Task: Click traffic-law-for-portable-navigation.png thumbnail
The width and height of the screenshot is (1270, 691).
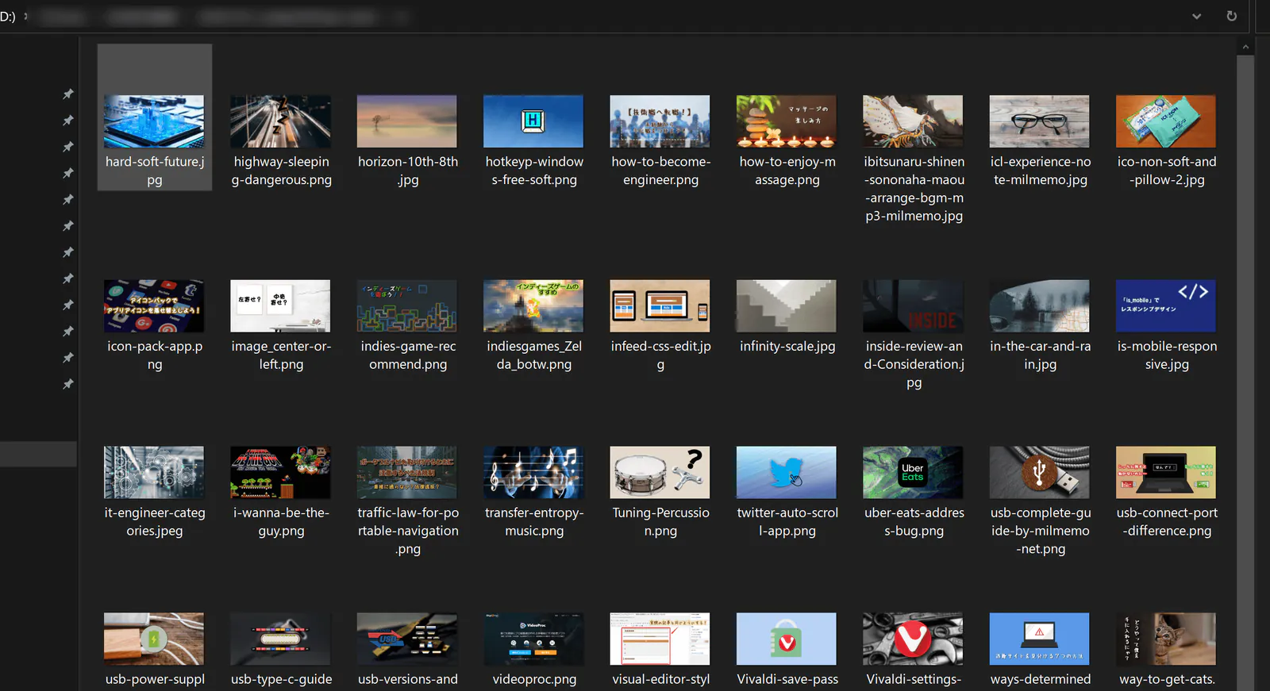Action: (407, 472)
